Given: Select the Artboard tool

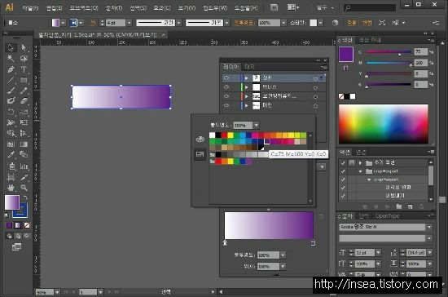Looking at the screenshot, I should point(11,177).
